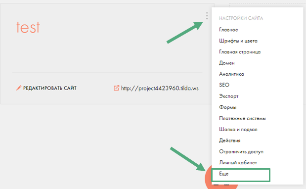306x189 pixels.
Task: Open SEO settings item
Action: point(224,85)
